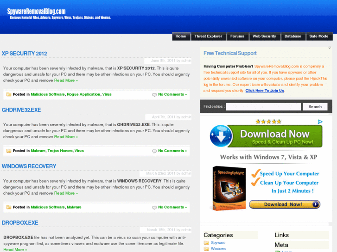
Task: Click the five-star rating on the ad
Action: pyautogui.click(x=268, y=122)
